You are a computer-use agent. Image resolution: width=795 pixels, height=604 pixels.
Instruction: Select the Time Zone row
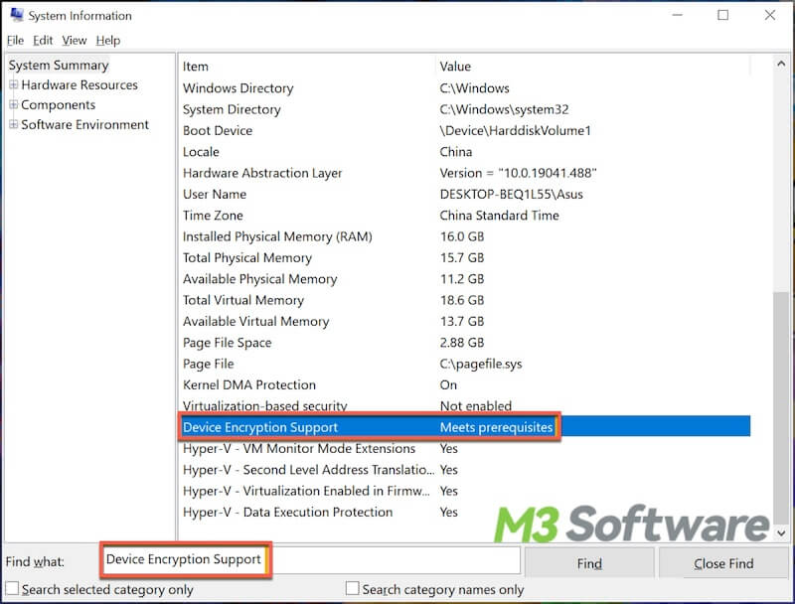pos(464,216)
